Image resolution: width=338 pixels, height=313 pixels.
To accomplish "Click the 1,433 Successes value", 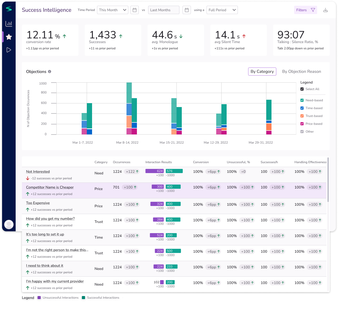I will click(x=103, y=35).
